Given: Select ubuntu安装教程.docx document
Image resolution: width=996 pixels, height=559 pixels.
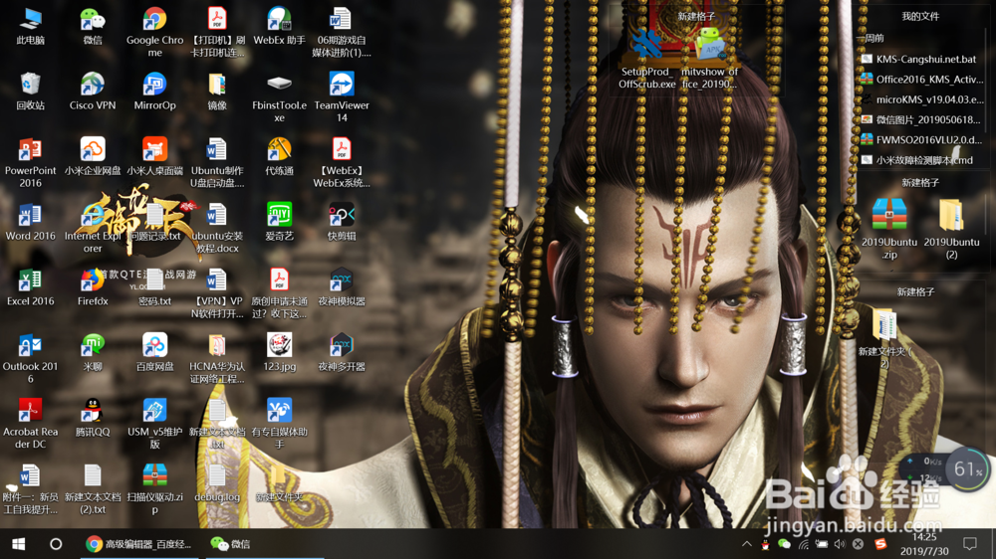Looking at the screenshot, I should tap(216, 229).
